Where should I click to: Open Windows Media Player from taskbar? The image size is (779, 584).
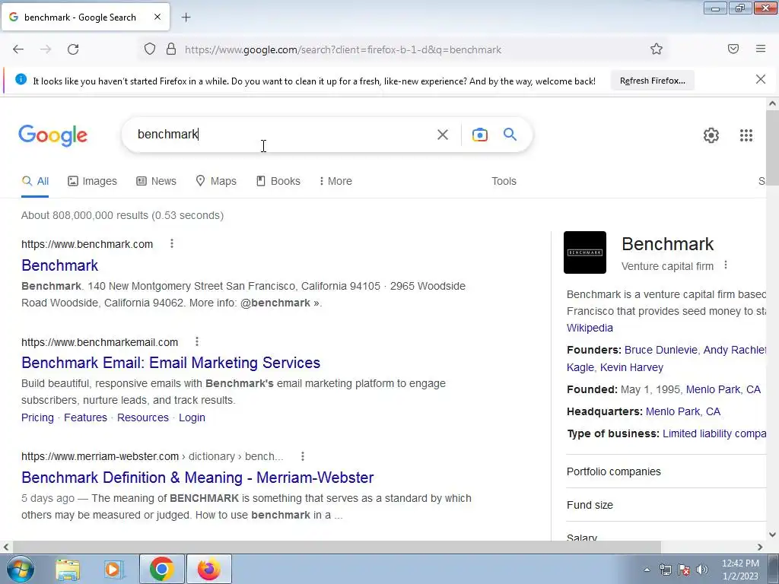pyautogui.click(x=114, y=569)
